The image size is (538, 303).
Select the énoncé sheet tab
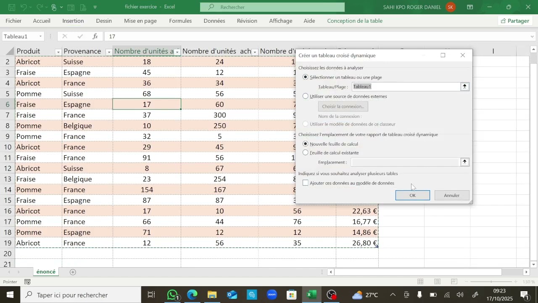[x=46, y=272]
